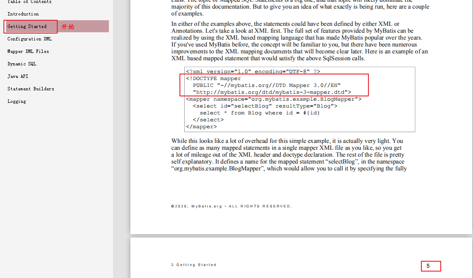Click the paragraph starting 'While this looks like'
Viewport: 473px width, 278px height.
click(289, 154)
